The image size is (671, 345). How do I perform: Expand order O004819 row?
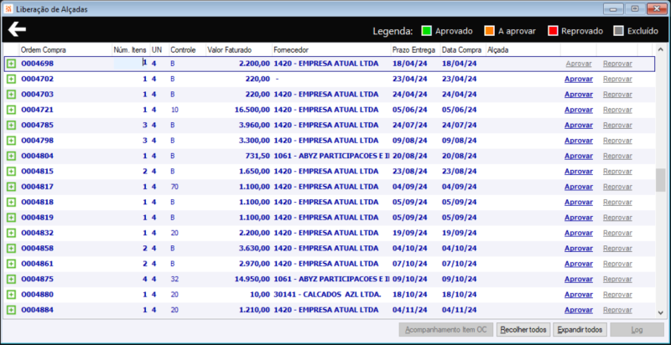(11, 218)
